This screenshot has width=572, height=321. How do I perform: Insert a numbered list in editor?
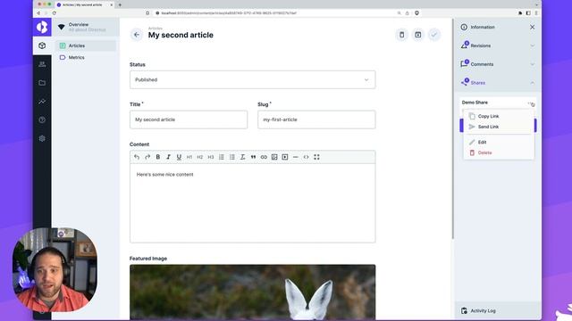coord(222,157)
